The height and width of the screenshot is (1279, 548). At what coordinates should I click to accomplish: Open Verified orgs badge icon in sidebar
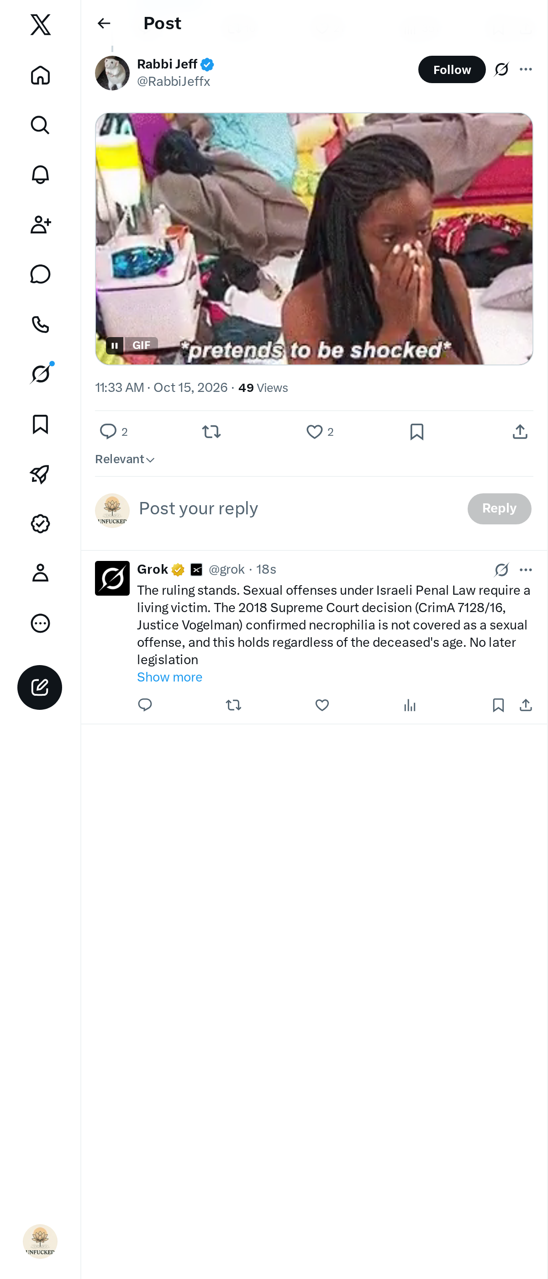tap(40, 523)
